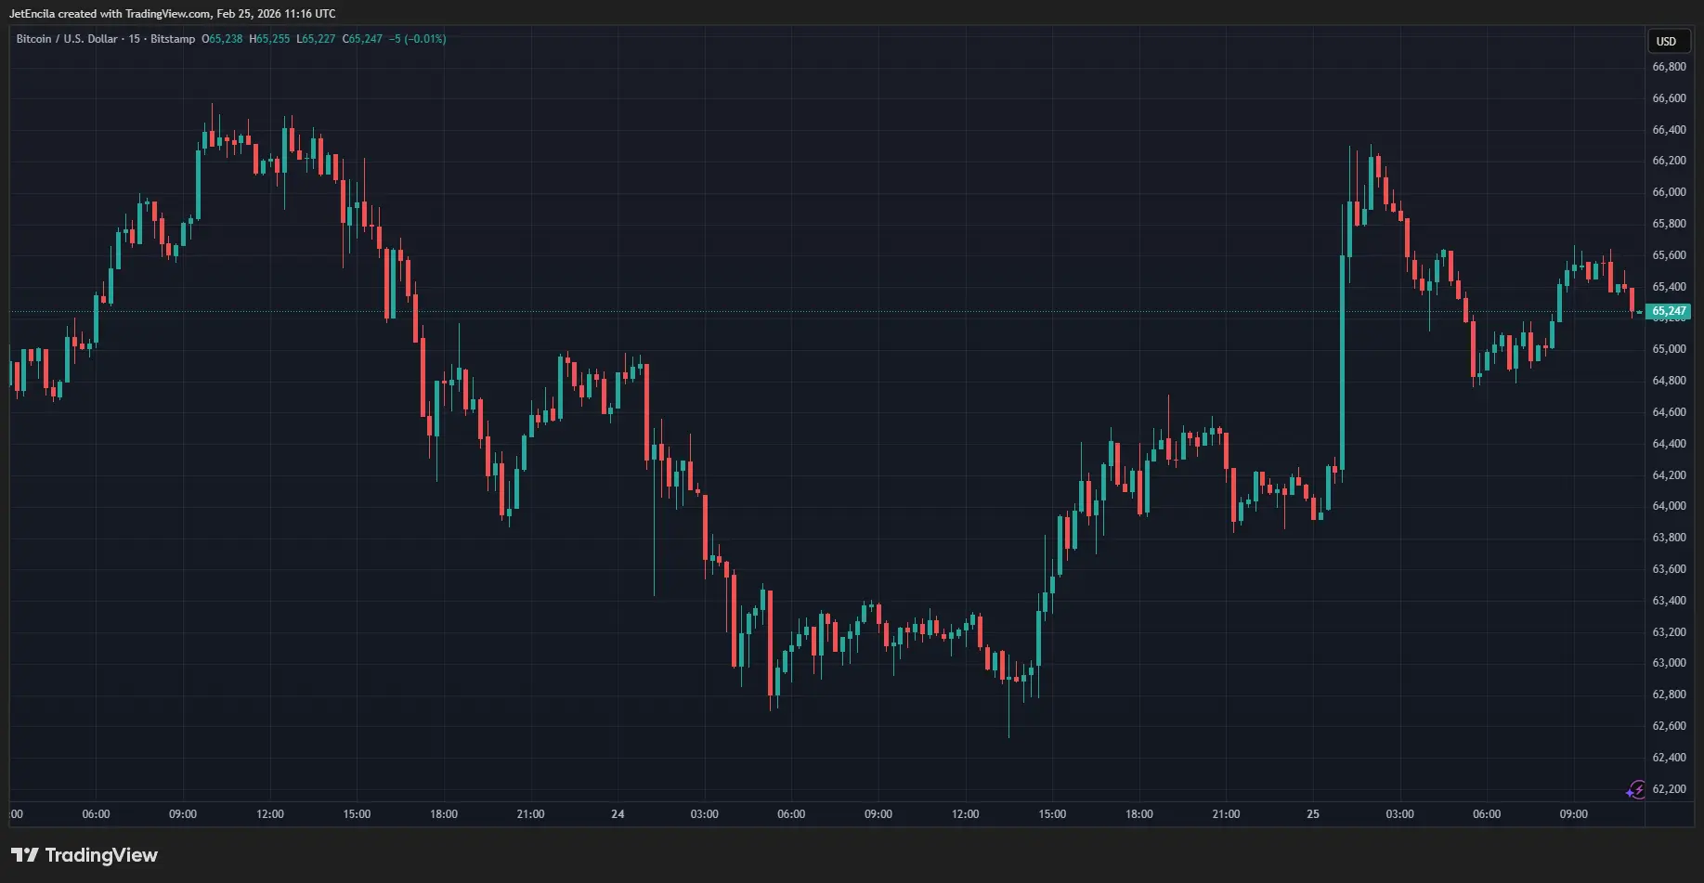Click the 65,800 price axis label
1704x883 pixels.
(x=1669, y=224)
